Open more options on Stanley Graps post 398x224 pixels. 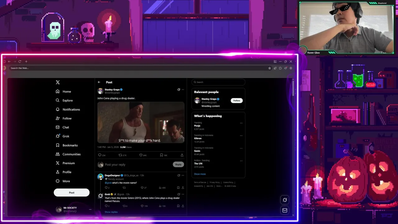pos(183,90)
